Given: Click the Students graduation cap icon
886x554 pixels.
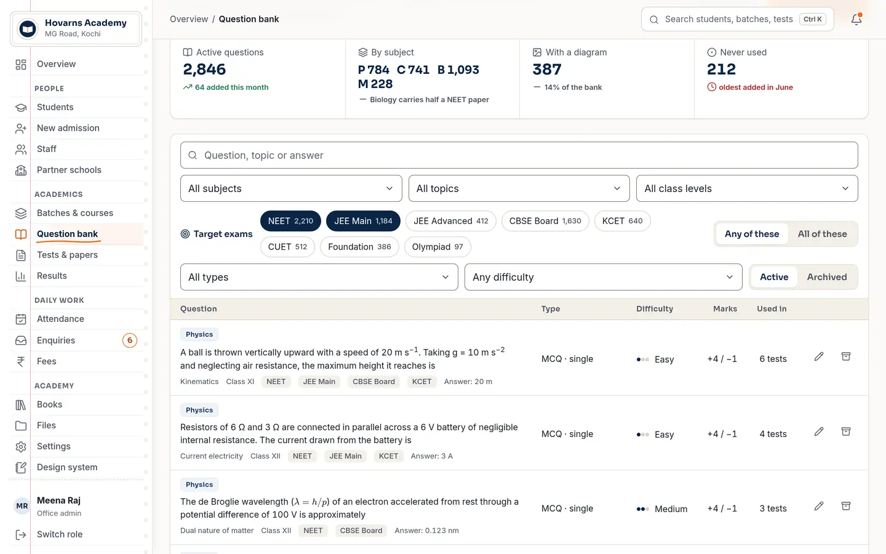Looking at the screenshot, I should point(21,107).
